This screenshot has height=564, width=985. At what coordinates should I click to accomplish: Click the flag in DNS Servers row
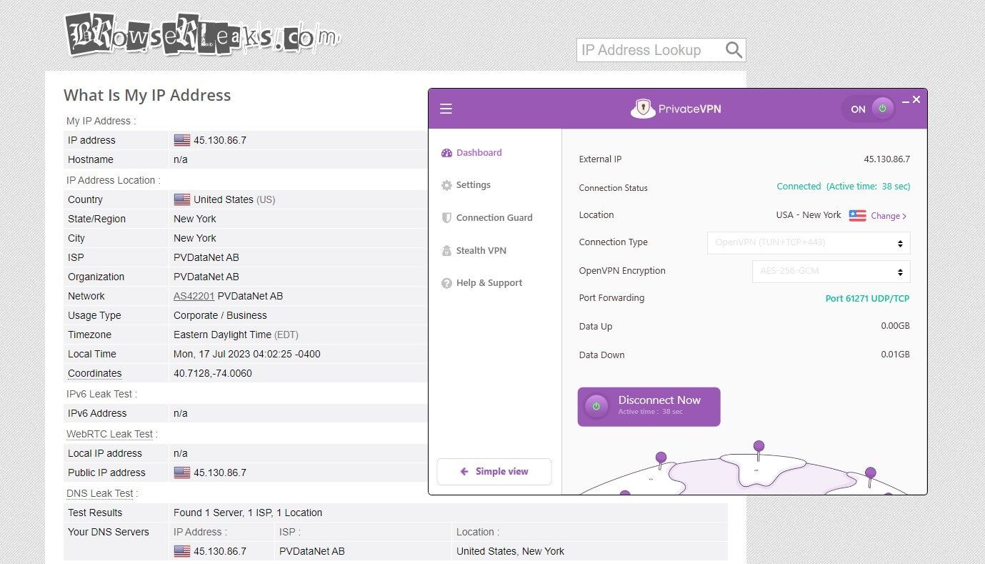tap(182, 551)
